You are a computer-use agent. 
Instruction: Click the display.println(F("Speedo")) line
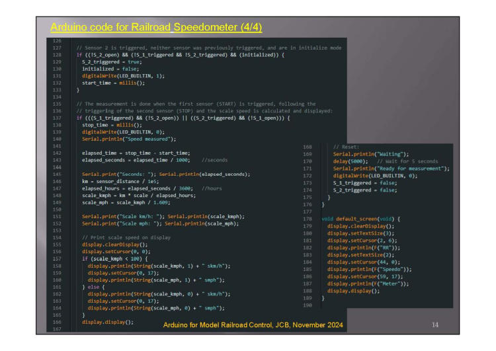(x=368, y=269)
